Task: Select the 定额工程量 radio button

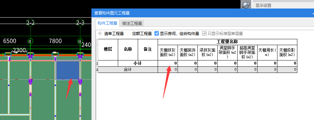Action: point(128,33)
